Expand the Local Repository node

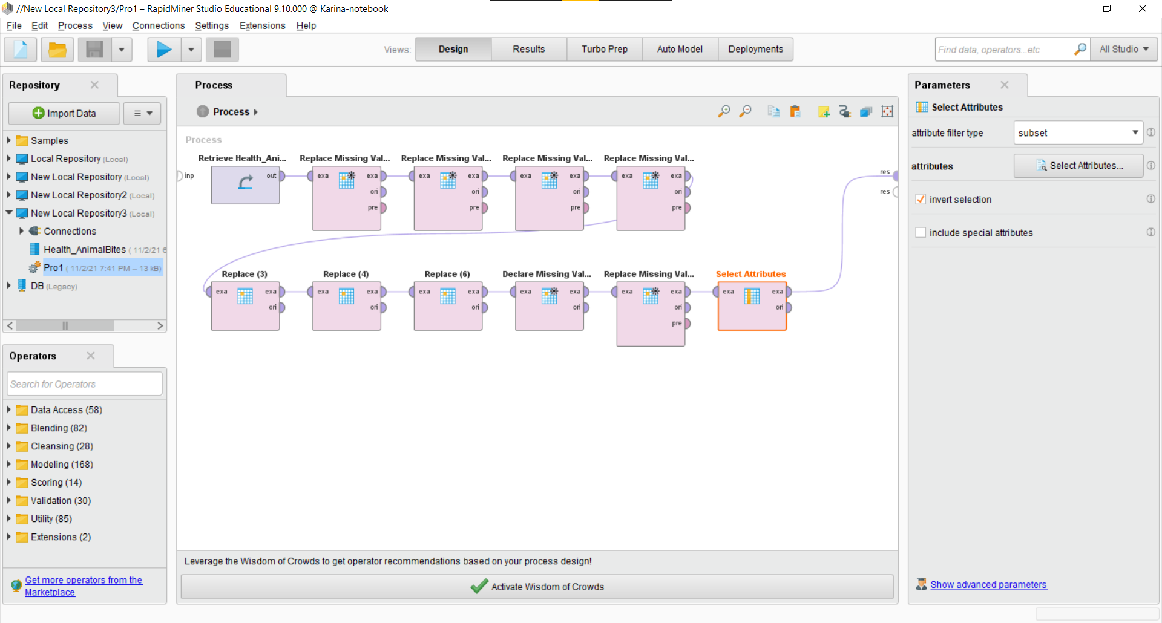click(x=8, y=158)
